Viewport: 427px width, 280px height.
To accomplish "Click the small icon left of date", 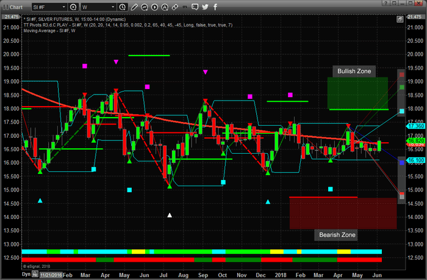I will tap(35, 275).
